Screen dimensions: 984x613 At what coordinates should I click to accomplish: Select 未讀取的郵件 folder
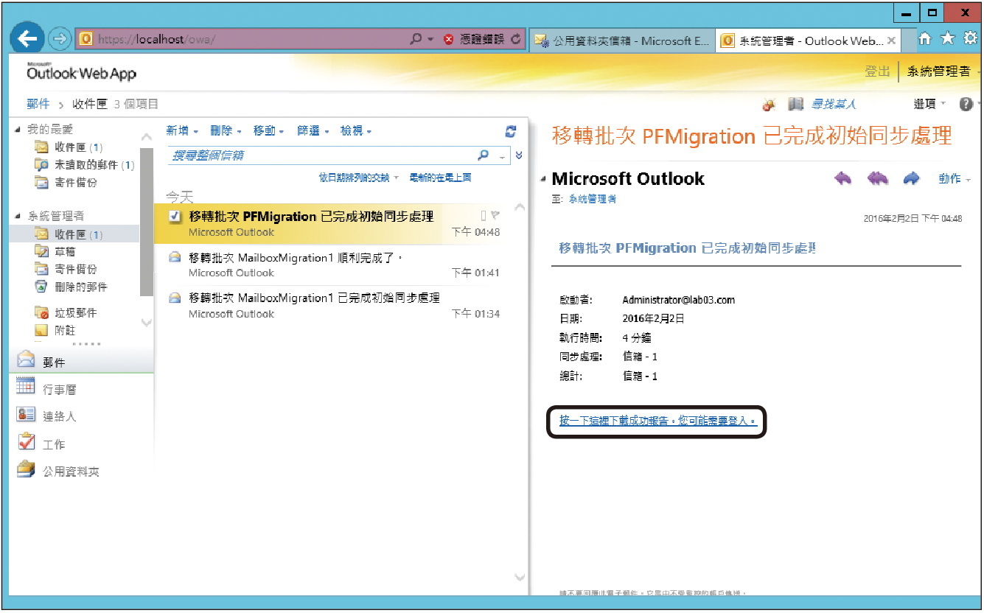coord(86,165)
